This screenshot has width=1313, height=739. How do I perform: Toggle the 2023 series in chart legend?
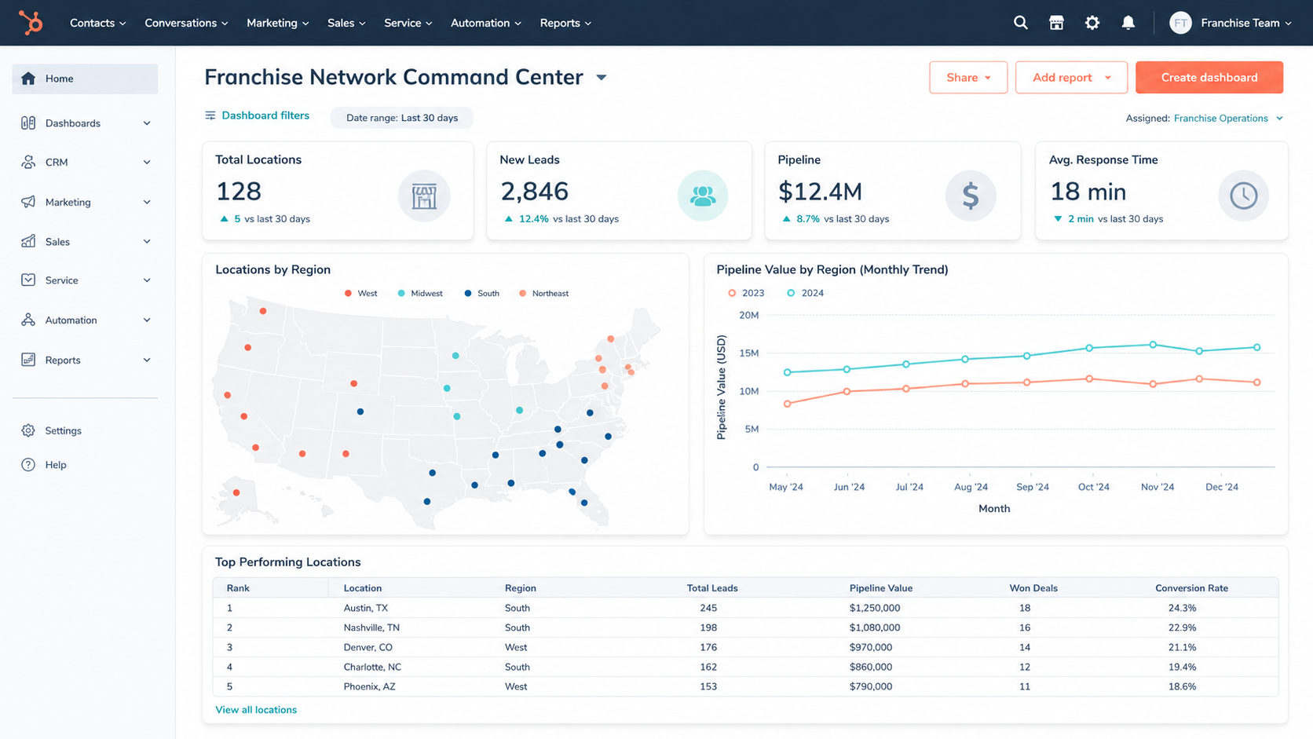click(x=746, y=293)
